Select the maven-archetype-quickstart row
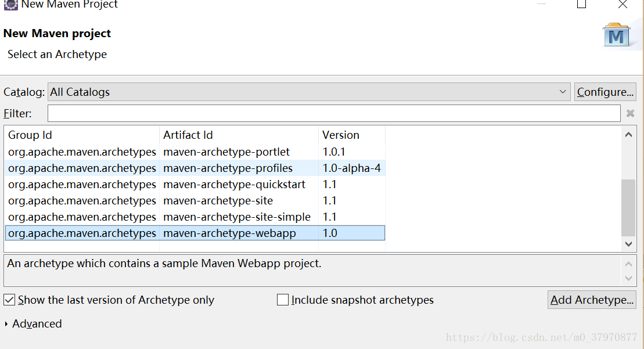This screenshot has height=349, width=644. point(195,184)
